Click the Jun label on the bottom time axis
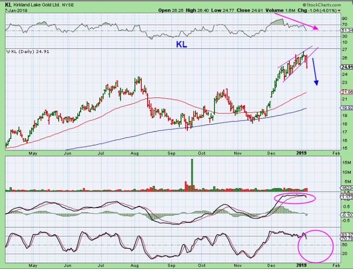This screenshot has height=269, width=353. click(68, 266)
